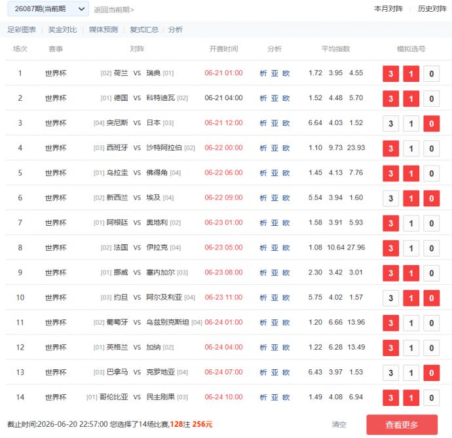This screenshot has height=438, width=452.
Task: Toggle pick 0 for 荷兰 vs 瑞典
Action: [432, 74]
